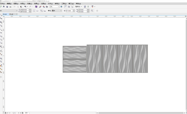Select the Text tool
This screenshot has height=114, width=187.
pos(1,47)
